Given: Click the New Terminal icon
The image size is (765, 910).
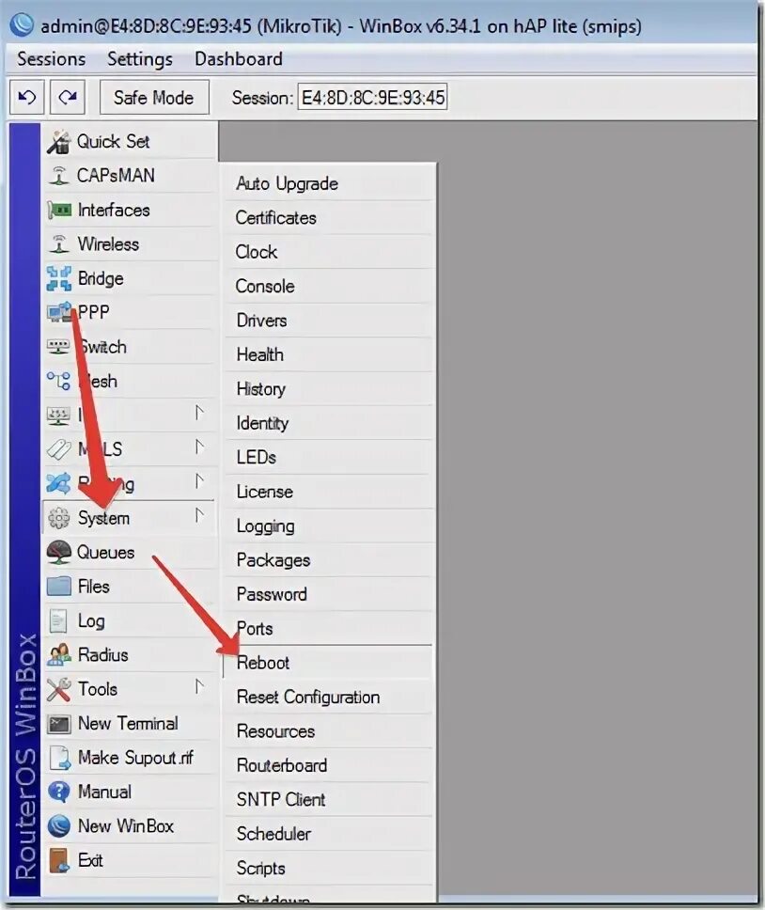Looking at the screenshot, I should (x=58, y=724).
